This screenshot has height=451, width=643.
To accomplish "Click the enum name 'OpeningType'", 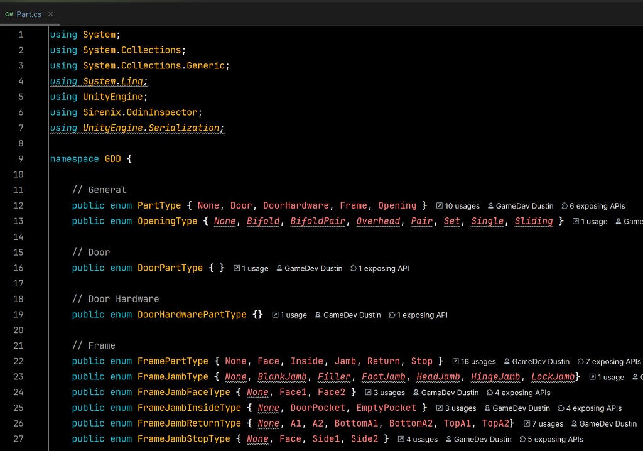I will (x=167, y=221).
